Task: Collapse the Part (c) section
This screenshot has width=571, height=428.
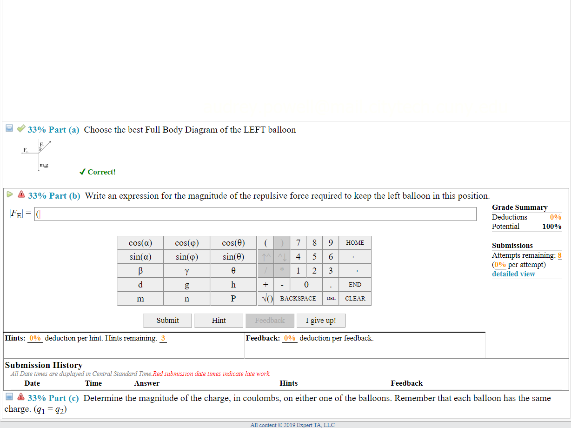Action: [x=9, y=396]
